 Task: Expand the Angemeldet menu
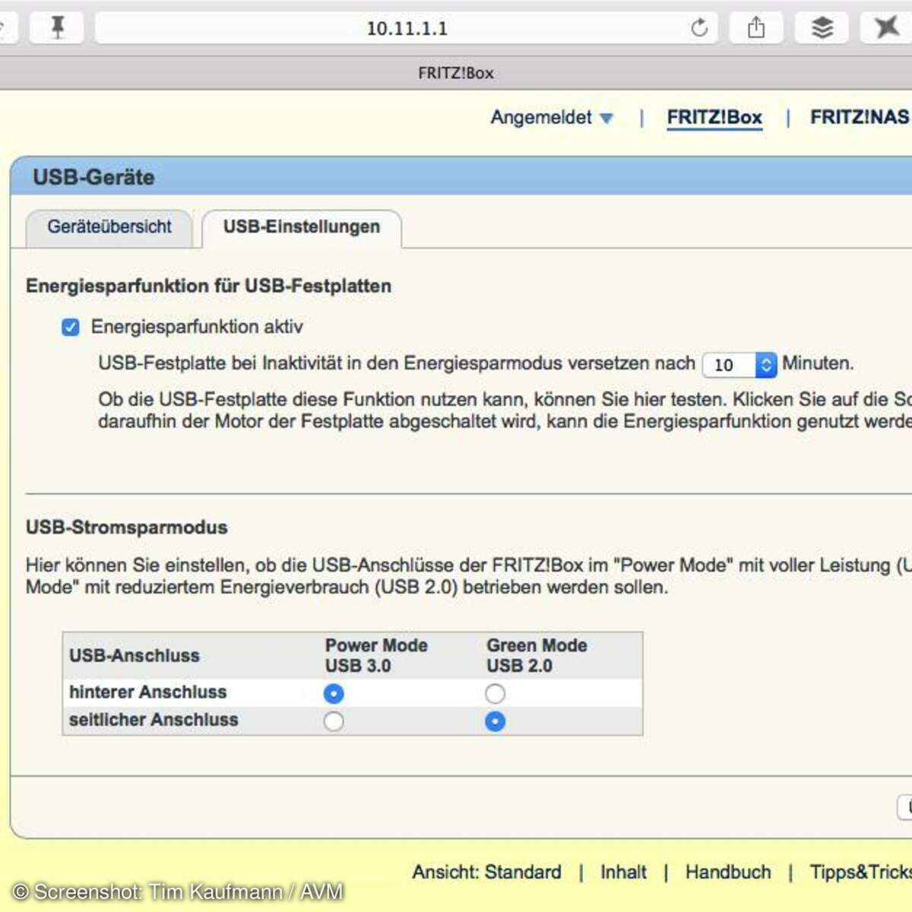551,118
